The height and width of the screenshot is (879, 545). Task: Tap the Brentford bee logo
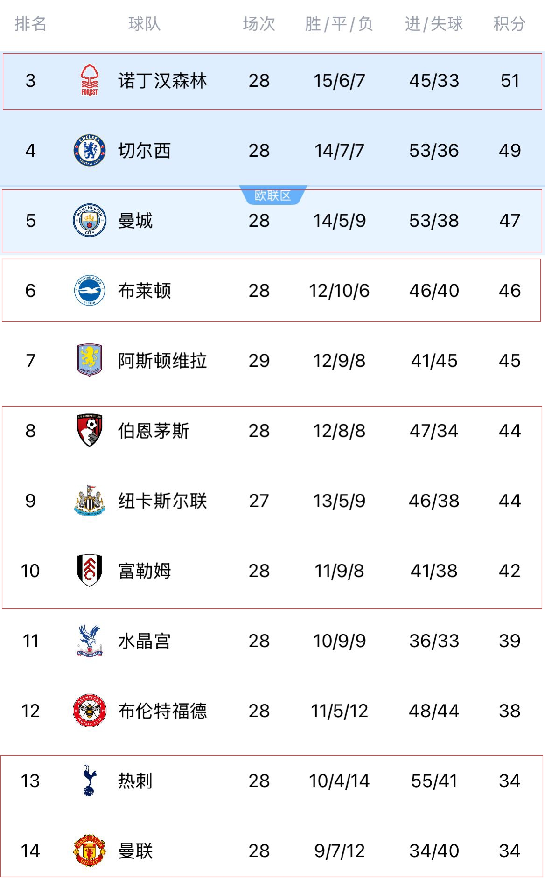click(x=90, y=711)
